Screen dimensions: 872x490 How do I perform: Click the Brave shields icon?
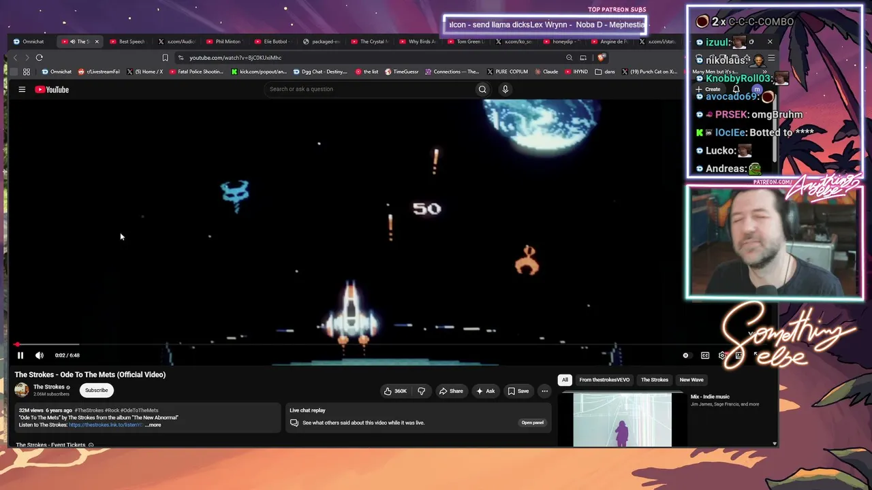pos(601,58)
